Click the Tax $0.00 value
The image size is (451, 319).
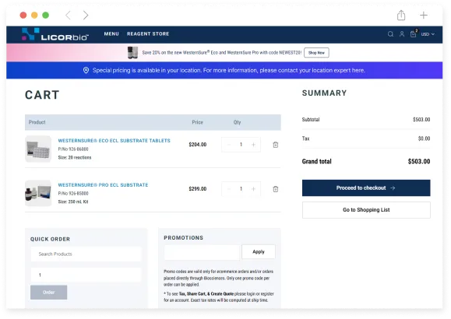(x=424, y=138)
